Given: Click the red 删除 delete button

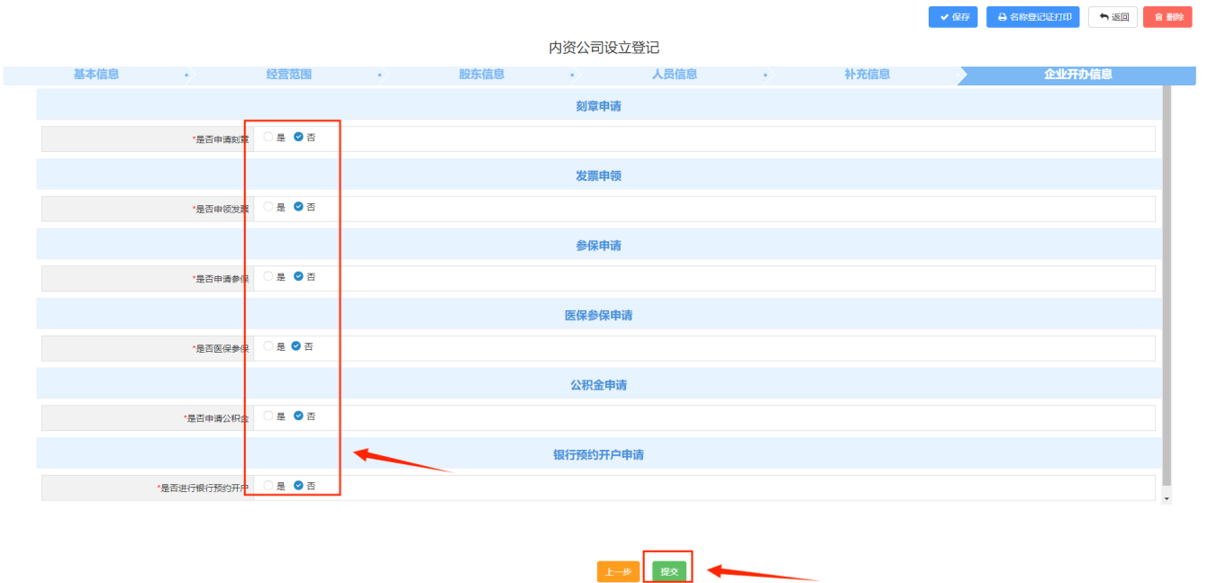Looking at the screenshot, I should pyautogui.click(x=1167, y=17).
